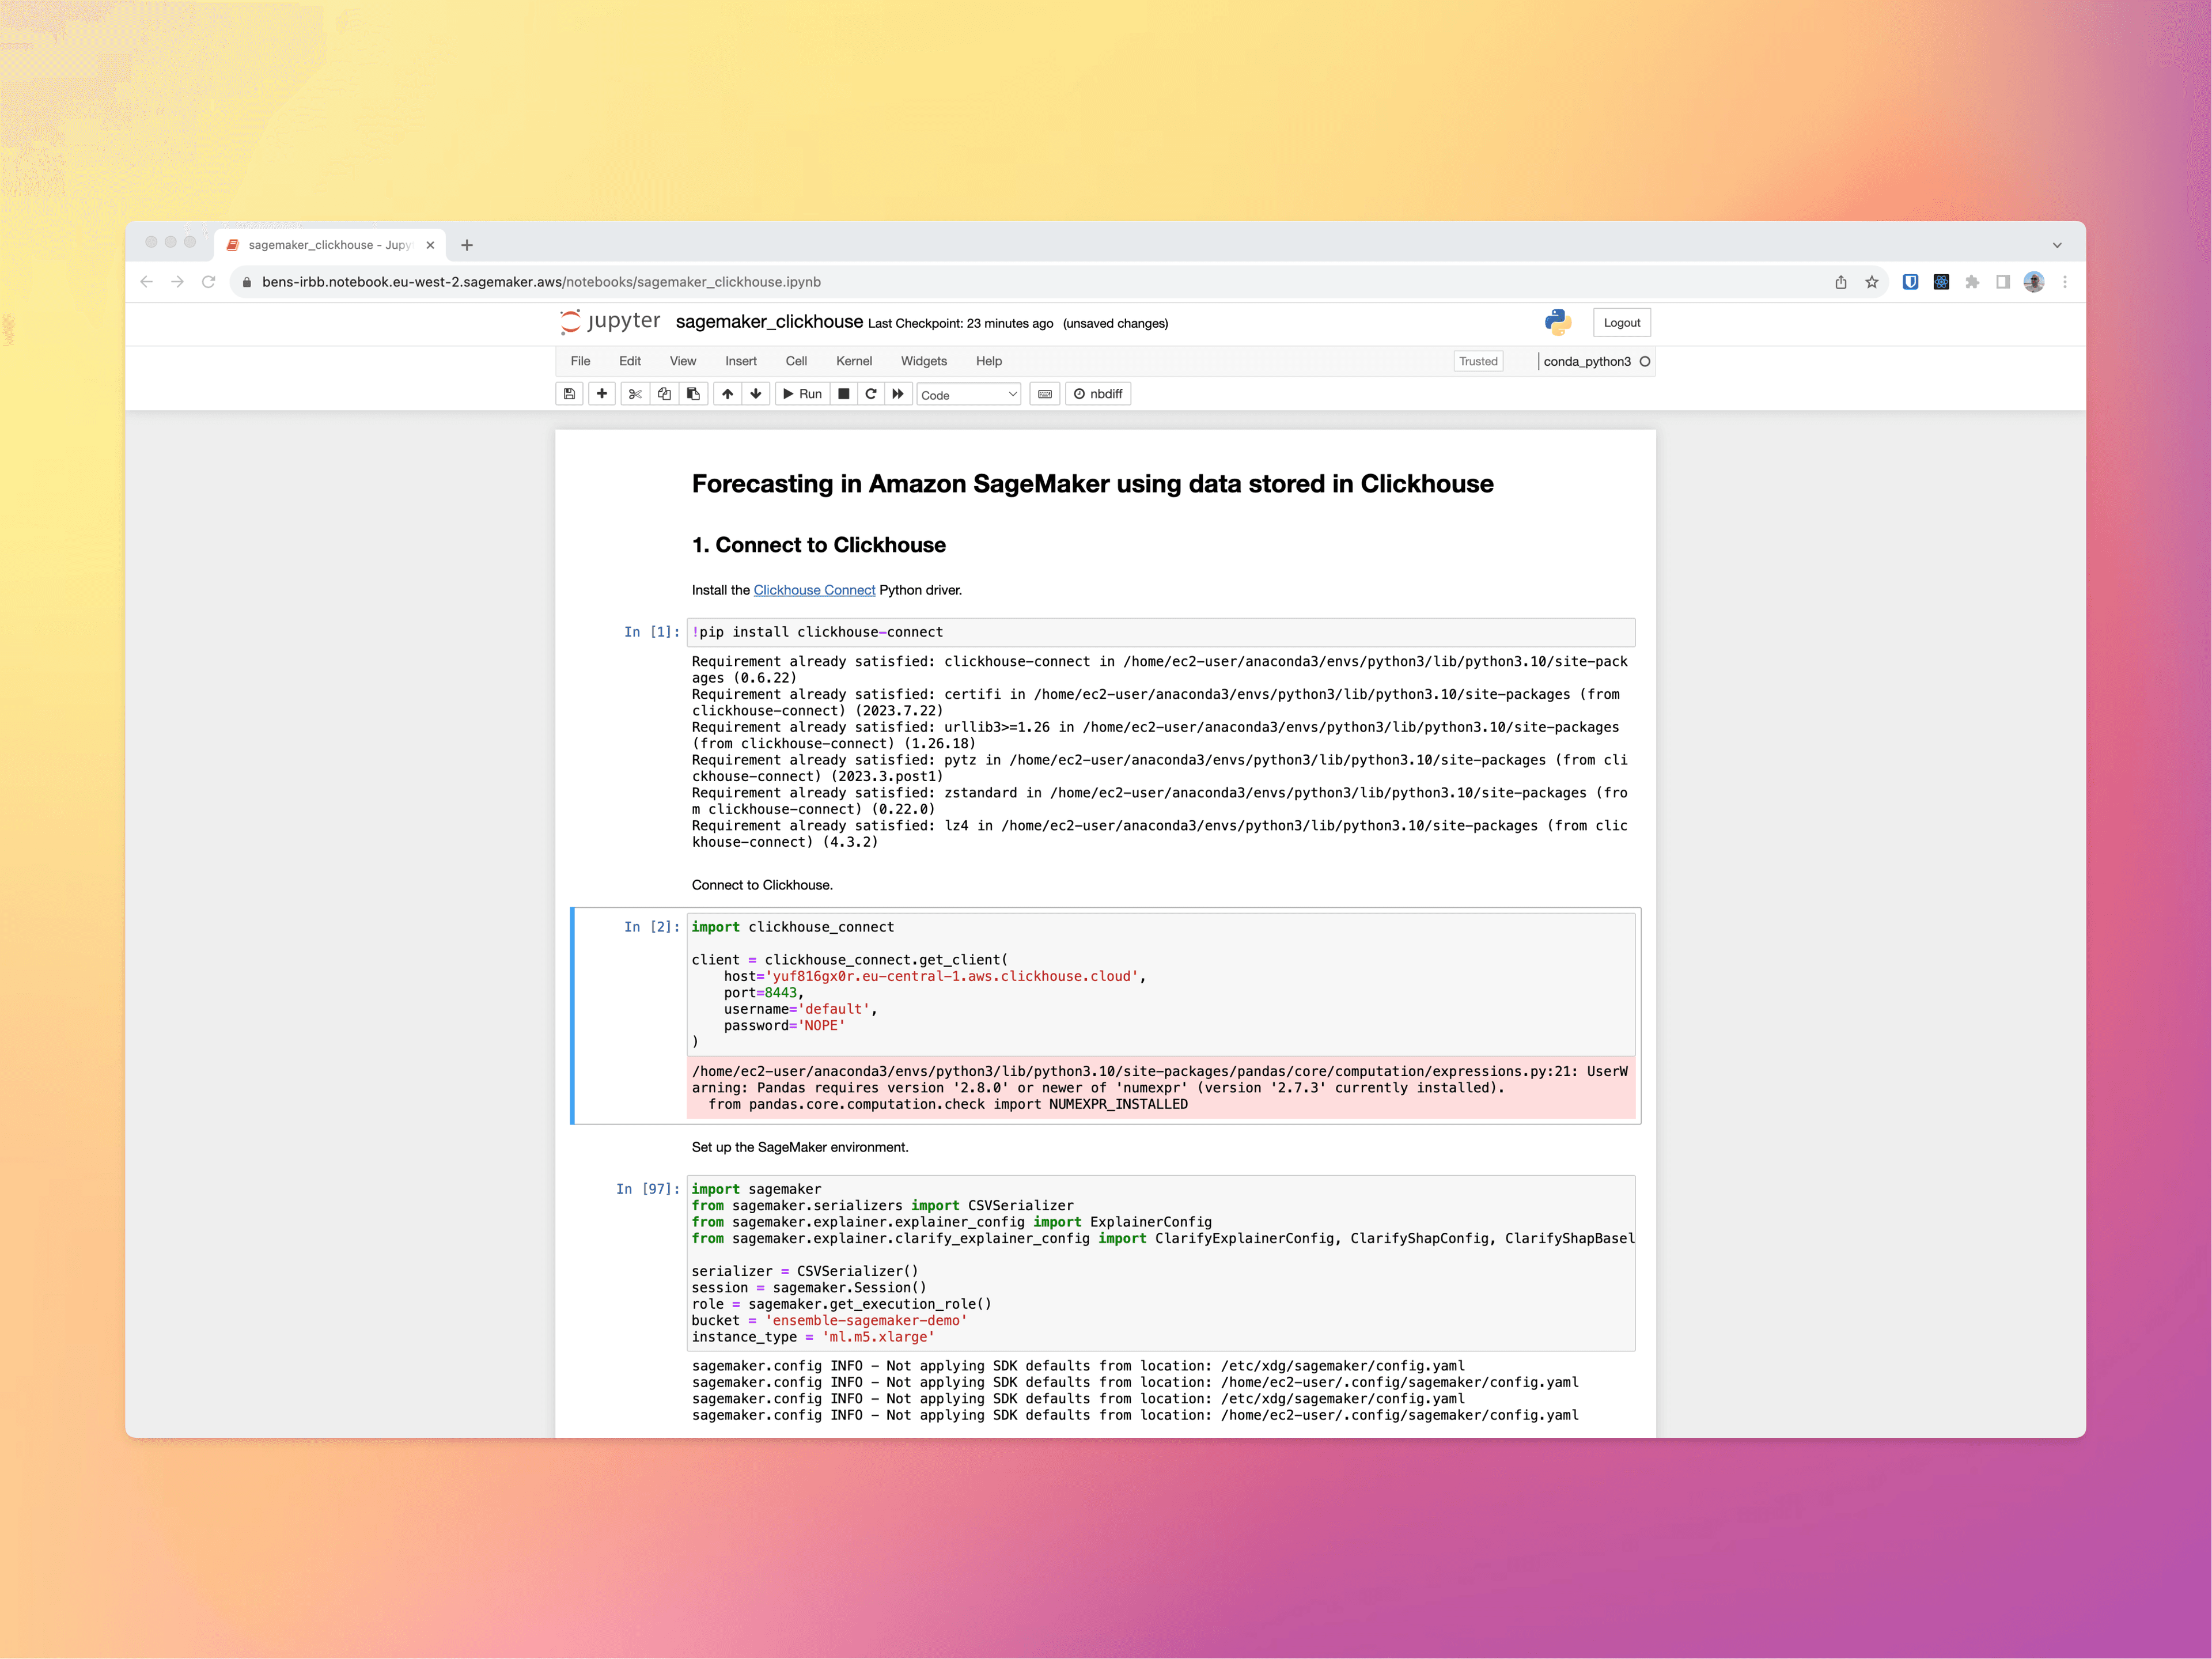Move the selected cell down

pyautogui.click(x=756, y=394)
